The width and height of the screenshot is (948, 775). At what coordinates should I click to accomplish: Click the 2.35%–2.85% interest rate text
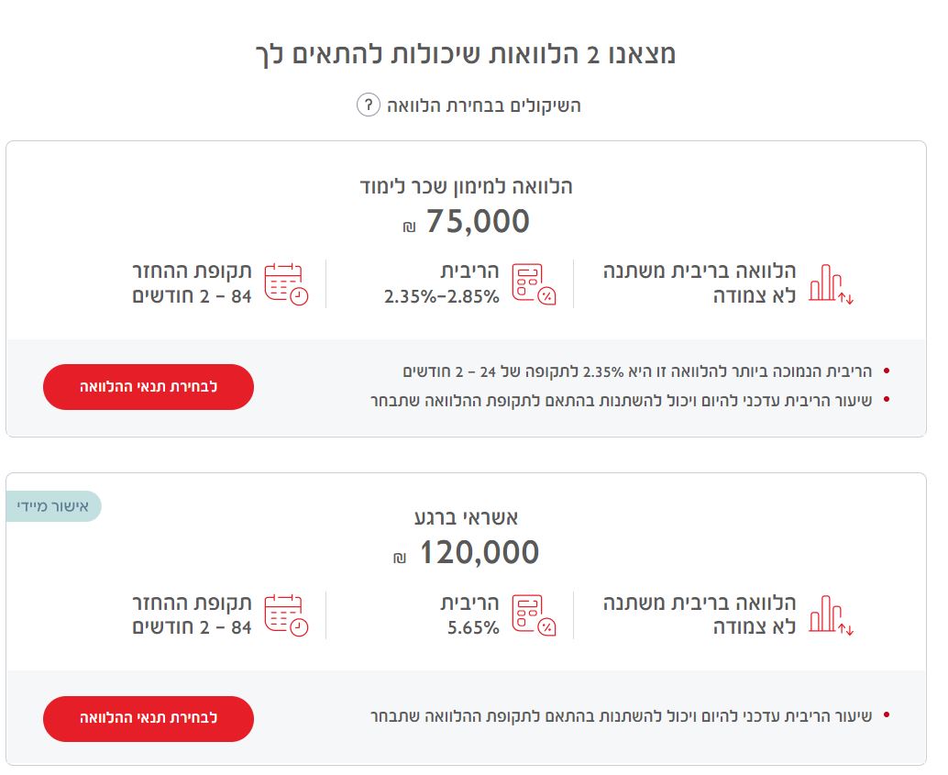click(x=442, y=296)
